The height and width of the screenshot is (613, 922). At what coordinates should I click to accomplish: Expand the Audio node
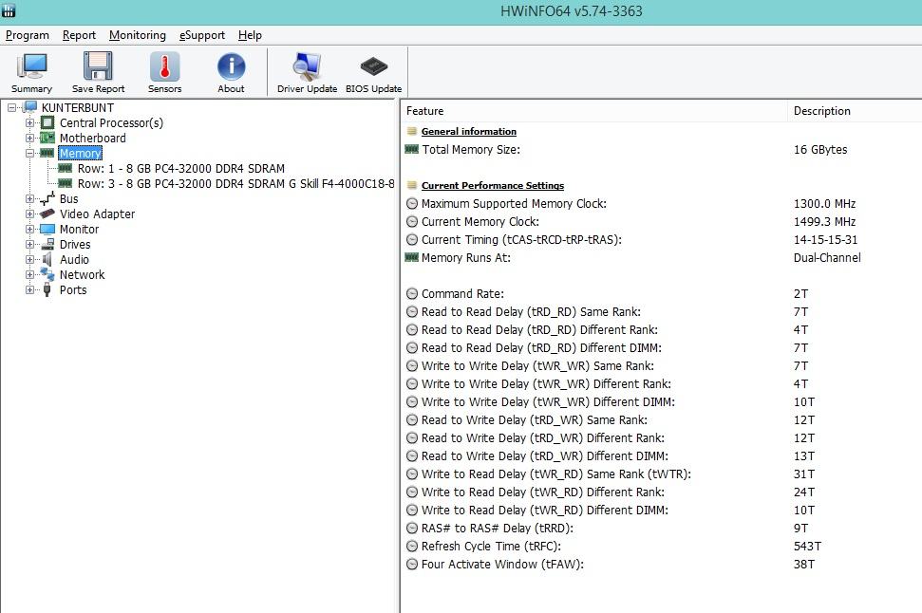[x=30, y=259]
